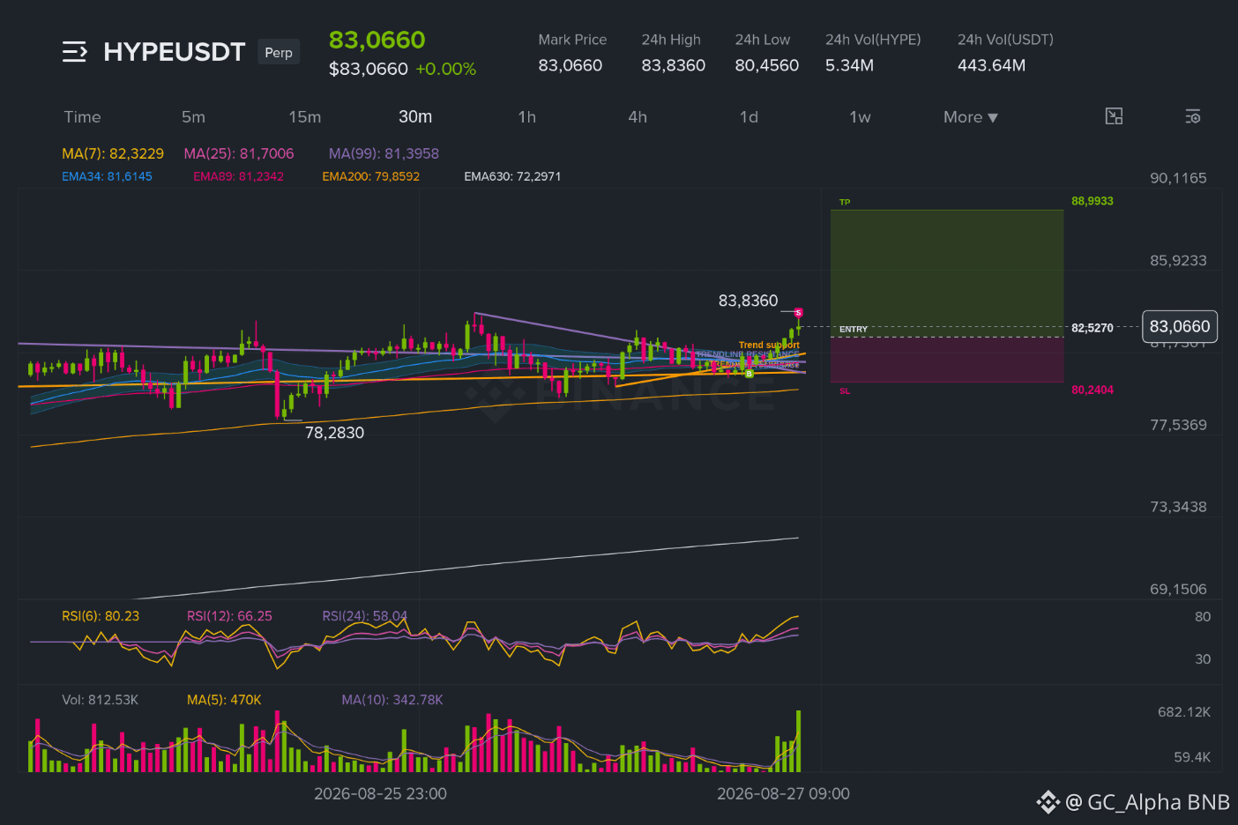Click the MA(7): 82,3229 indicator label
This screenshot has height=825, width=1238.
pyautogui.click(x=113, y=153)
